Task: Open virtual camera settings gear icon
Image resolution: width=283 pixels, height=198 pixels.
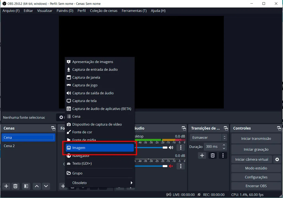Action: click(x=277, y=159)
